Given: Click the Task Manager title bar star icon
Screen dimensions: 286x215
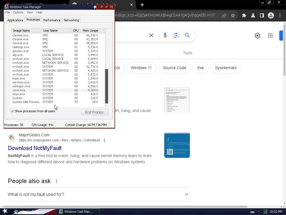Looking at the screenshot, I should pos(95,7).
